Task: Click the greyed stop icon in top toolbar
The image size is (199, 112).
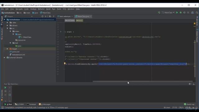Action: pos(188,12)
